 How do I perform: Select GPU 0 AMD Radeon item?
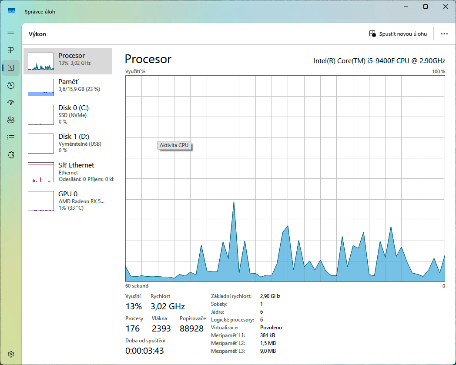pyautogui.click(x=68, y=201)
